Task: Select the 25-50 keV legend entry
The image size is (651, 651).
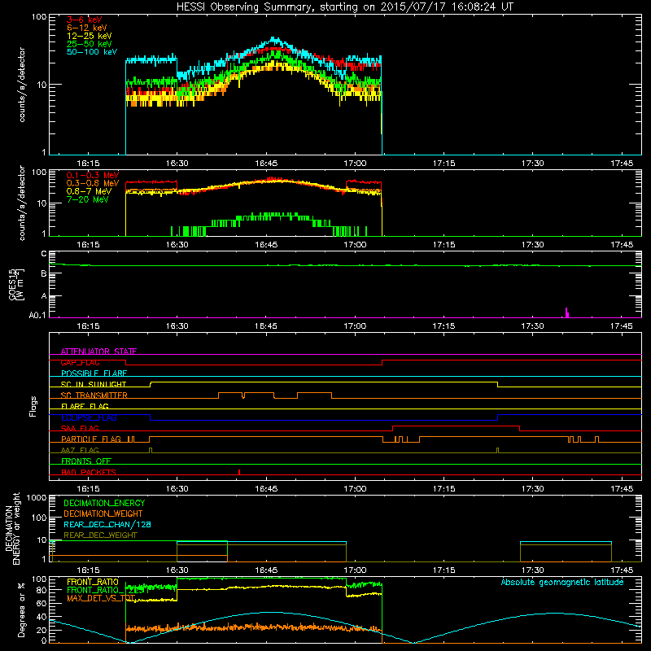Action: click(90, 44)
